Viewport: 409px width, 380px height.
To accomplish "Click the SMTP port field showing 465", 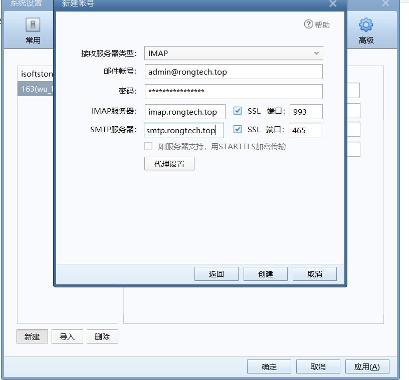I will pyautogui.click(x=305, y=131).
